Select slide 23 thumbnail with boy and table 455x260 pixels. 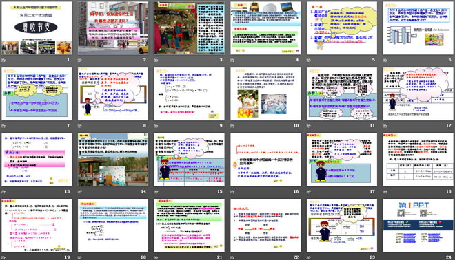pyautogui.click(x=342, y=225)
